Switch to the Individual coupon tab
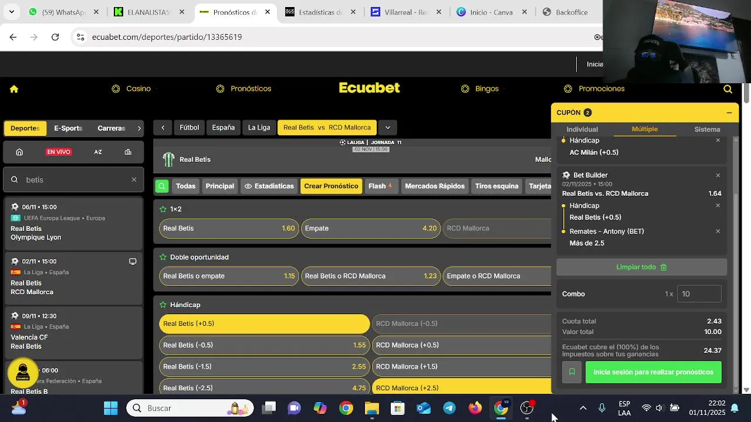751x422 pixels. pos(582,130)
